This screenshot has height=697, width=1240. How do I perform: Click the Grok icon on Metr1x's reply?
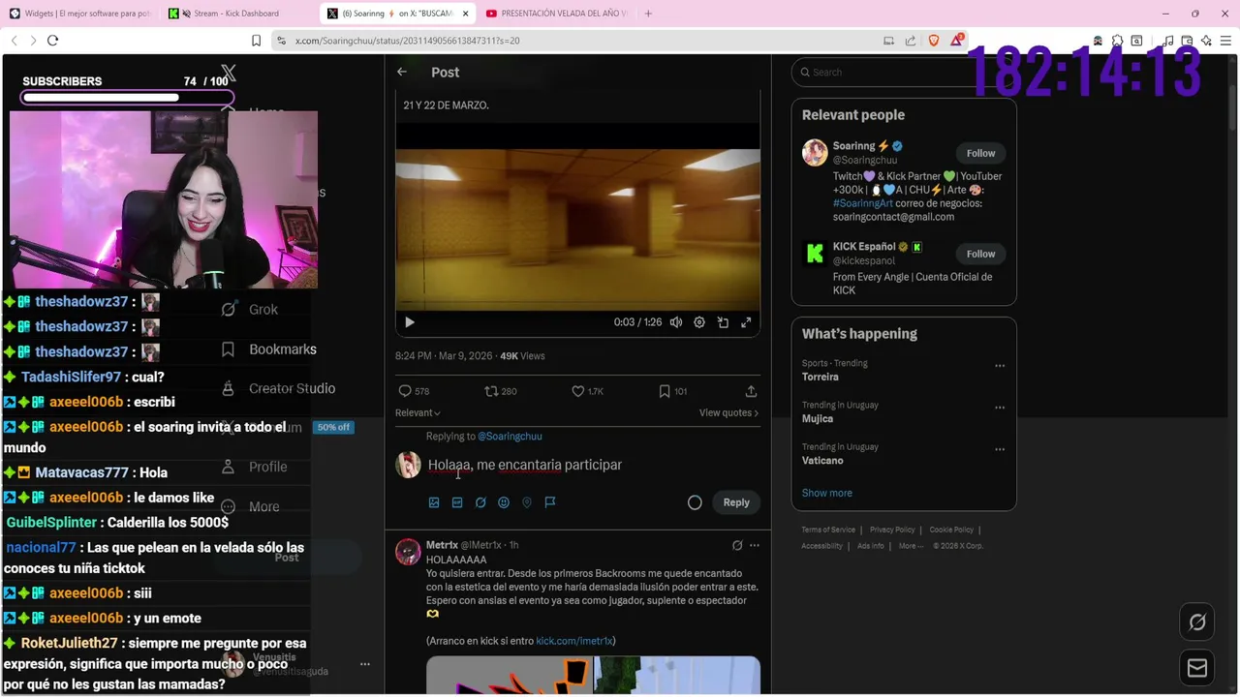[x=737, y=545]
